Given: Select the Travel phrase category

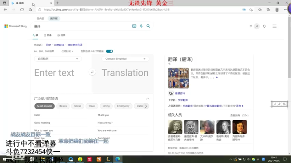Looking at the screenshot, I should pyautogui.click(x=92, y=106).
